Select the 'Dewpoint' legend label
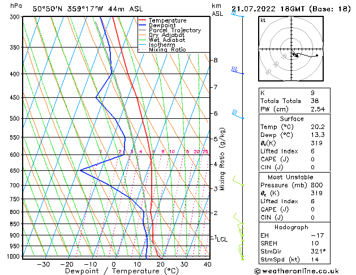 tap(162, 25)
